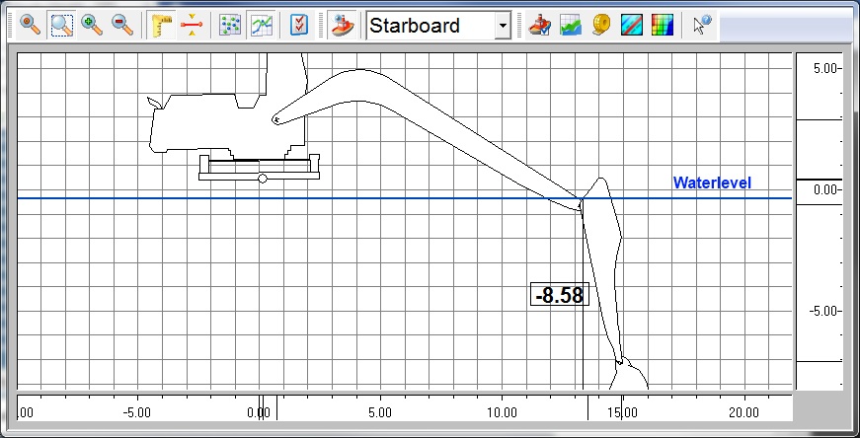This screenshot has width=860, height=438.
Task: Toggle the line chart profile view
Action: 261,26
